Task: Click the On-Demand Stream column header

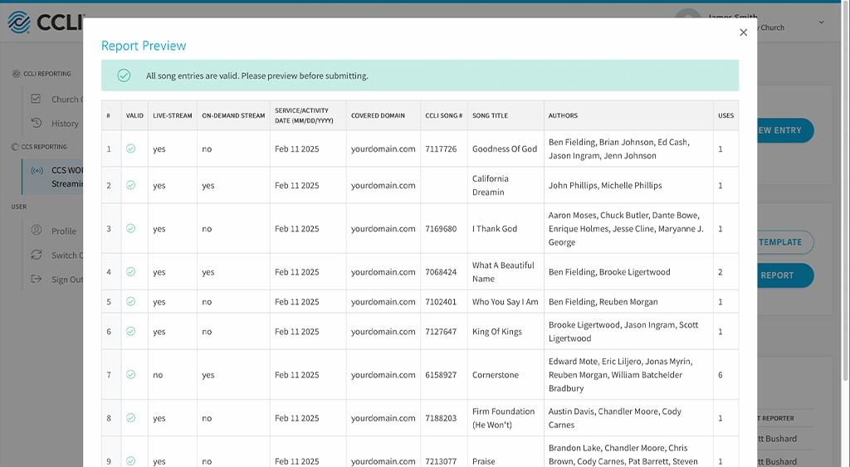Action: tap(233, 115)
